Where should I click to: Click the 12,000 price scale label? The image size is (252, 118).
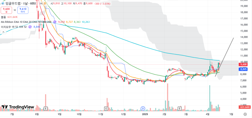click(244, 49)
